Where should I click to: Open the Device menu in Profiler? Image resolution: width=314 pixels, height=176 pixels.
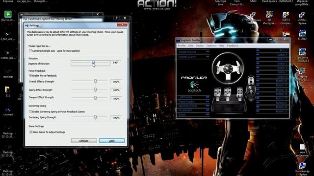click(x=200, y=45)
